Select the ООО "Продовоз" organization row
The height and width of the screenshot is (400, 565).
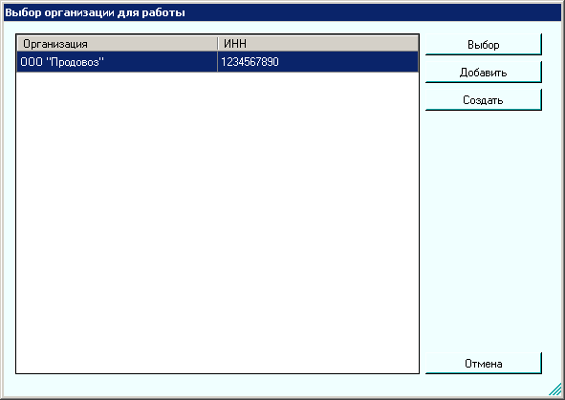[x=218, y=61]
